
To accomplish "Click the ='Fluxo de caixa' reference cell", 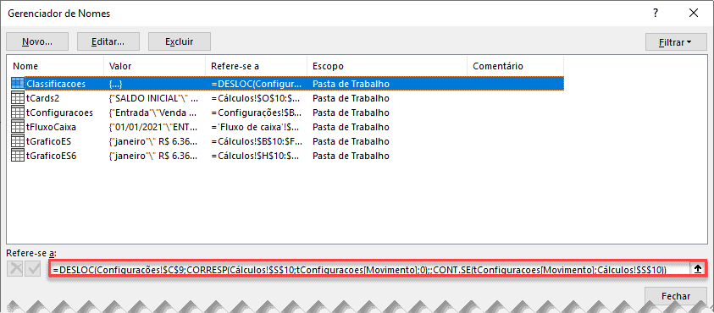I will point(255,127).
